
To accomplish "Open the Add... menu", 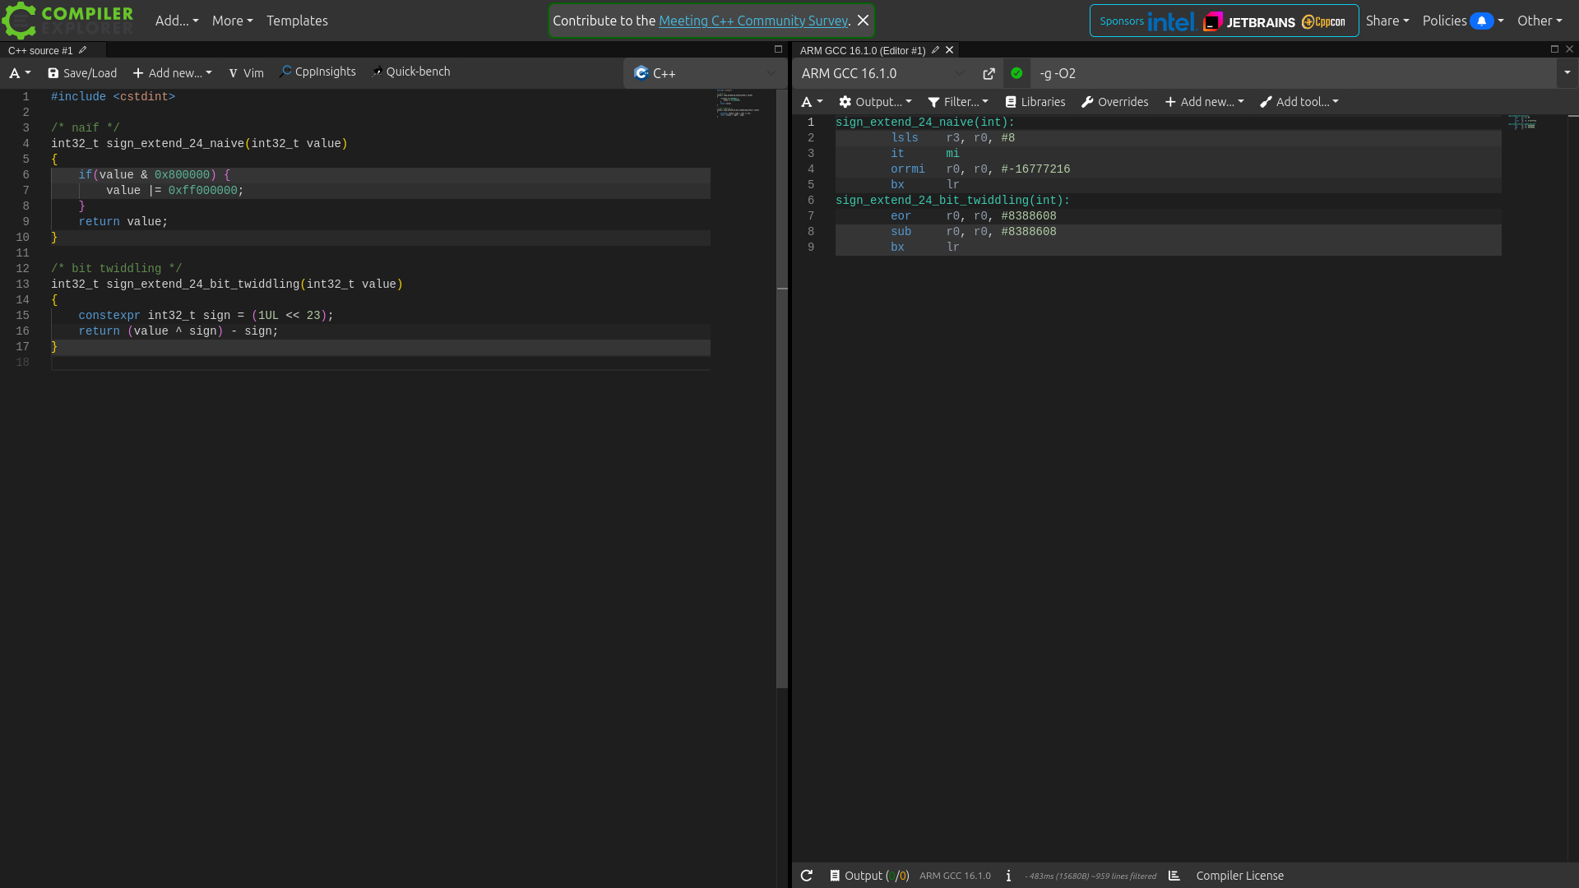I will point(177,21).
